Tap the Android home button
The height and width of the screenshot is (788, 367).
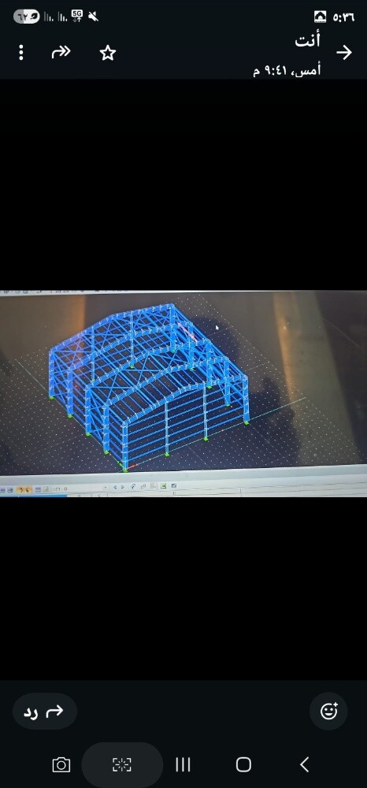click(x=243, y=765)
